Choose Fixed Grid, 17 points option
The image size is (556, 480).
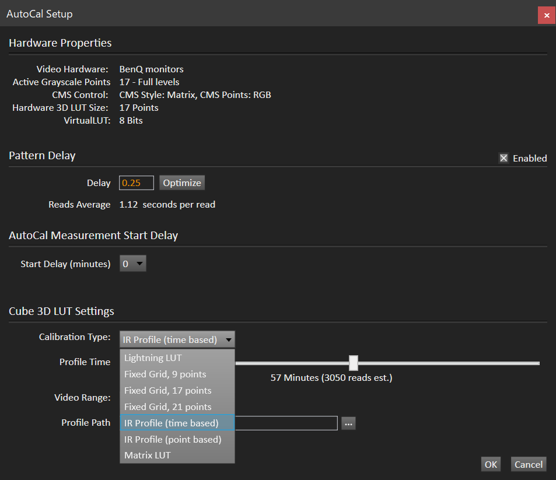(x=177, y=391)
